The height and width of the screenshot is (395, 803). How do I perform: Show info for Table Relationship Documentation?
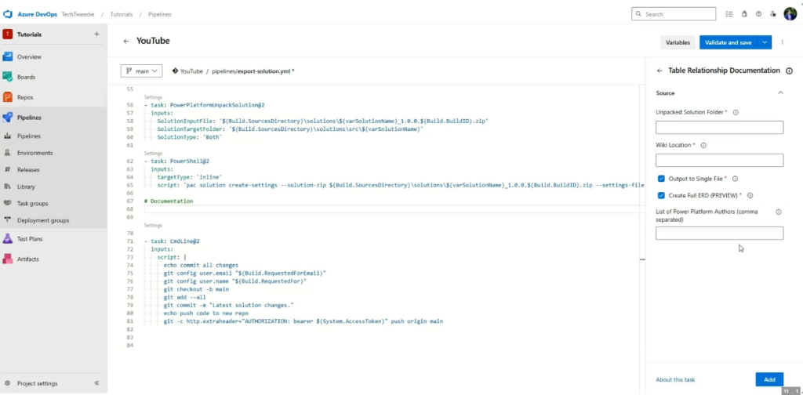click(x=789, y=71)
